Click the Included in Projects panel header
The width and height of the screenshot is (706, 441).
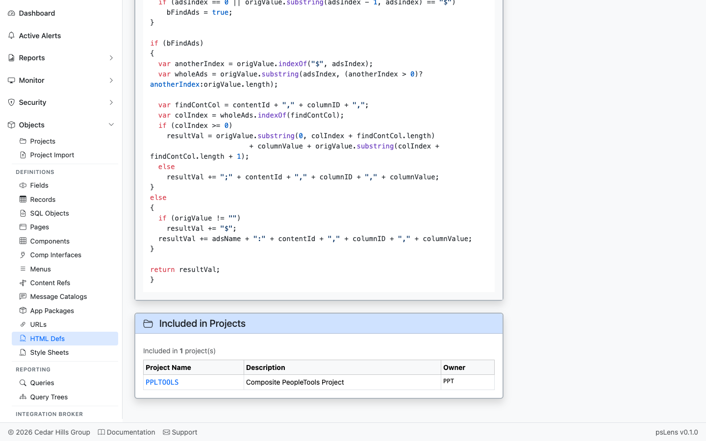pyautogui.click(x=319, y=324)
